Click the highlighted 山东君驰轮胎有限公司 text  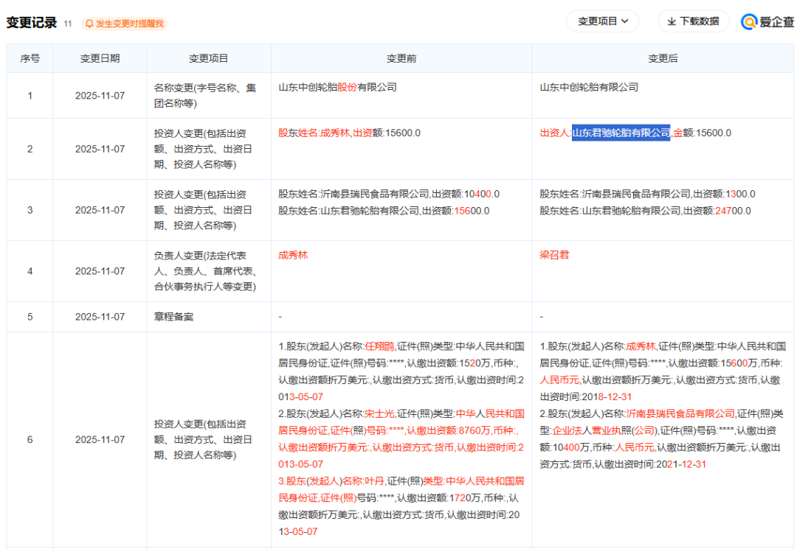pyautogui.click(x=621, y=133)
